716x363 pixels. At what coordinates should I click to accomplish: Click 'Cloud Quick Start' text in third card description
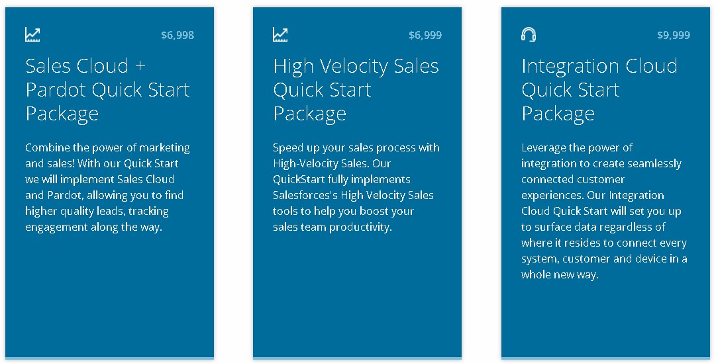pos(564,211)
